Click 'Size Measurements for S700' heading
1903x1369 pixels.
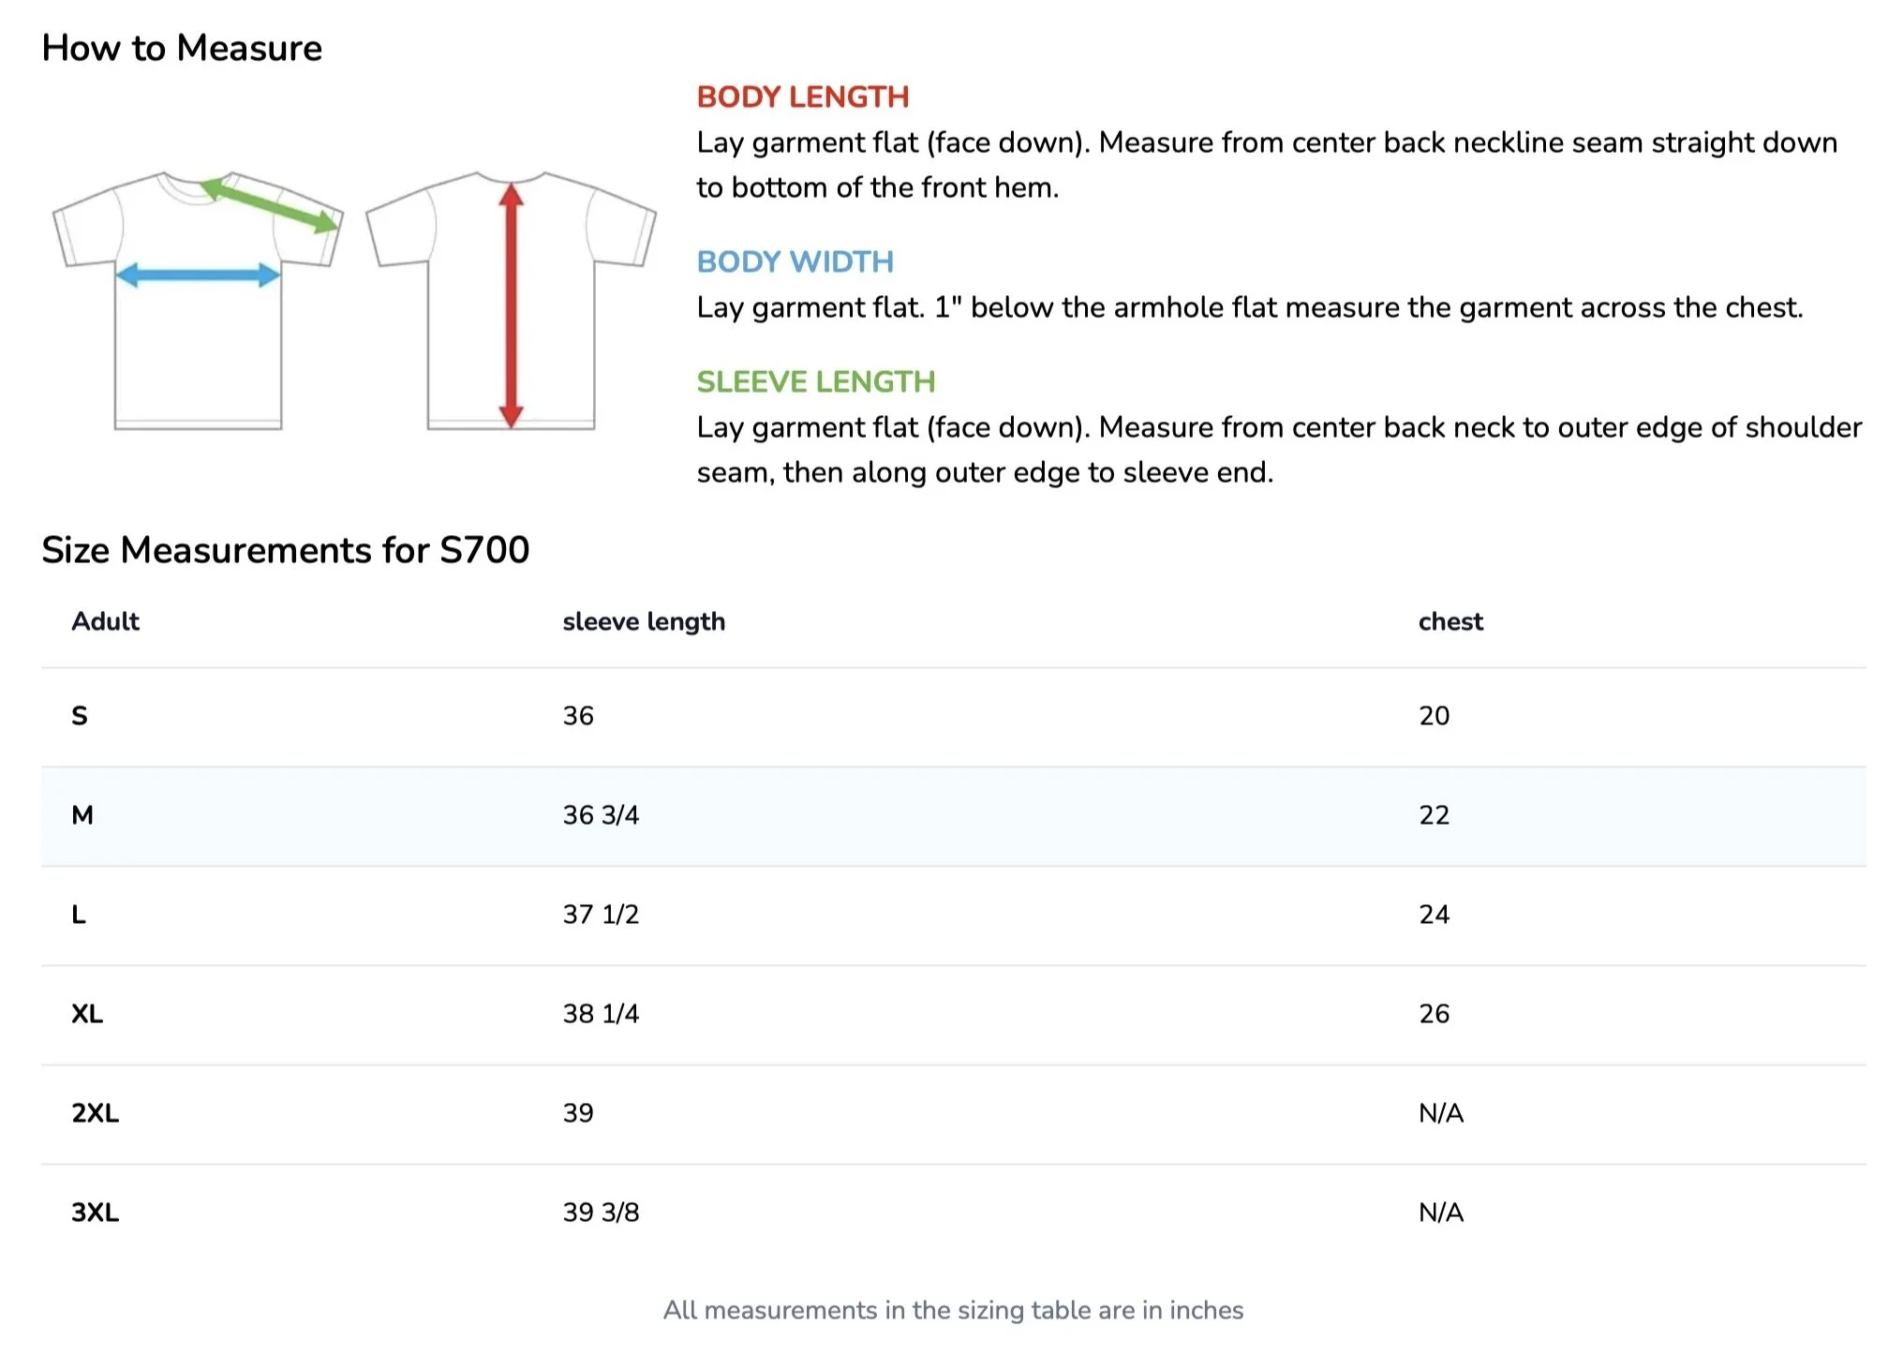coord(286,550)
